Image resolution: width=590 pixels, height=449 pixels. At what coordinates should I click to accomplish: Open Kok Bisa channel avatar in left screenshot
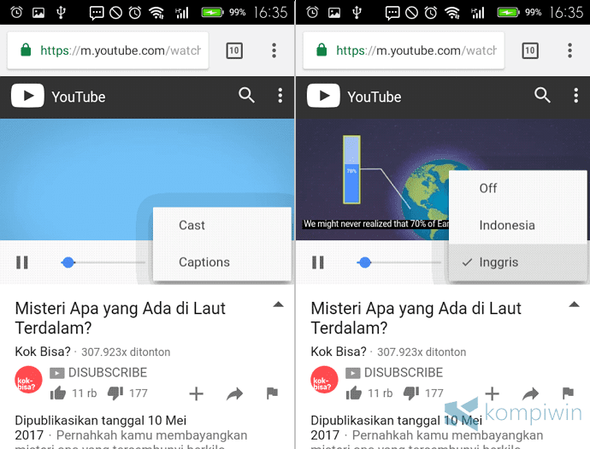(x=28, y=380)
